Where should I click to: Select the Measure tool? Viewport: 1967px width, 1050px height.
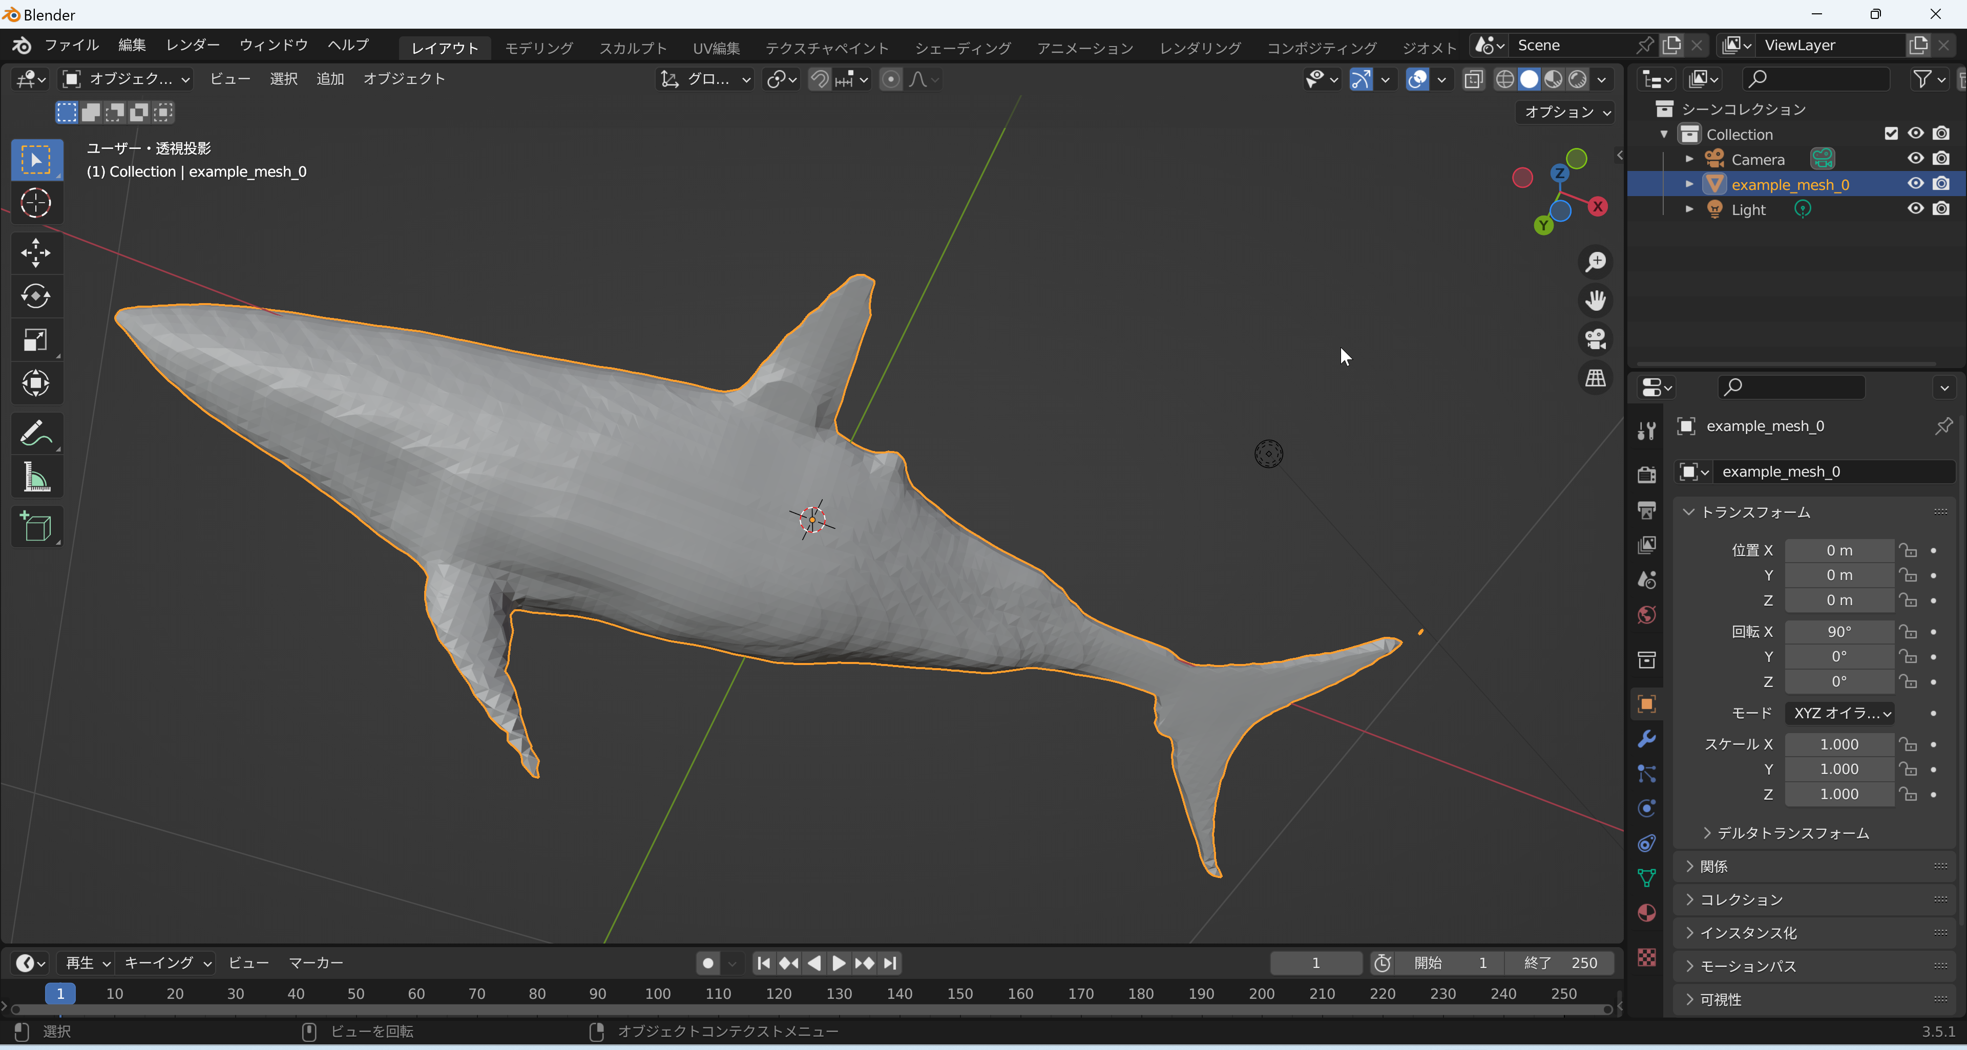[36, 478]
